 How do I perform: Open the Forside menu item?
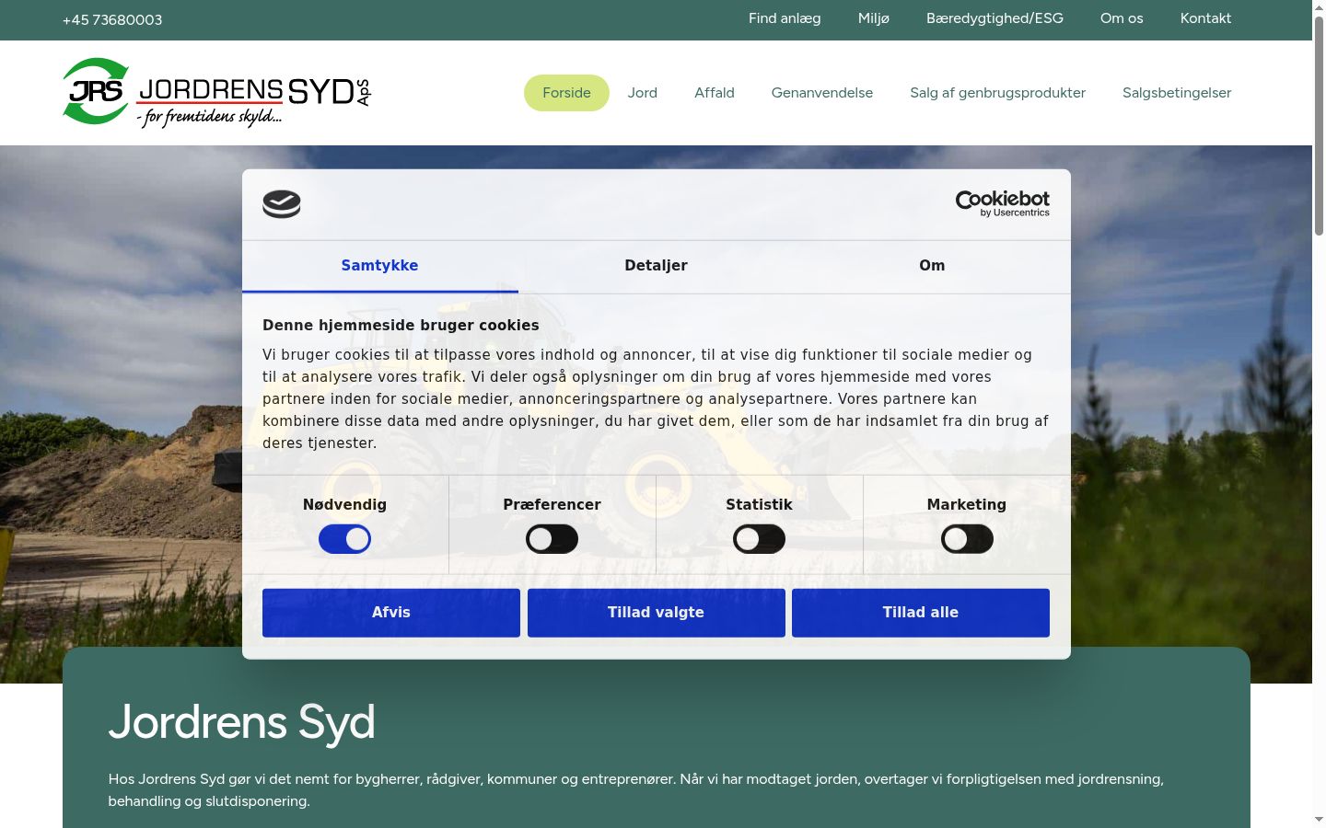click(x=566, y=93)
